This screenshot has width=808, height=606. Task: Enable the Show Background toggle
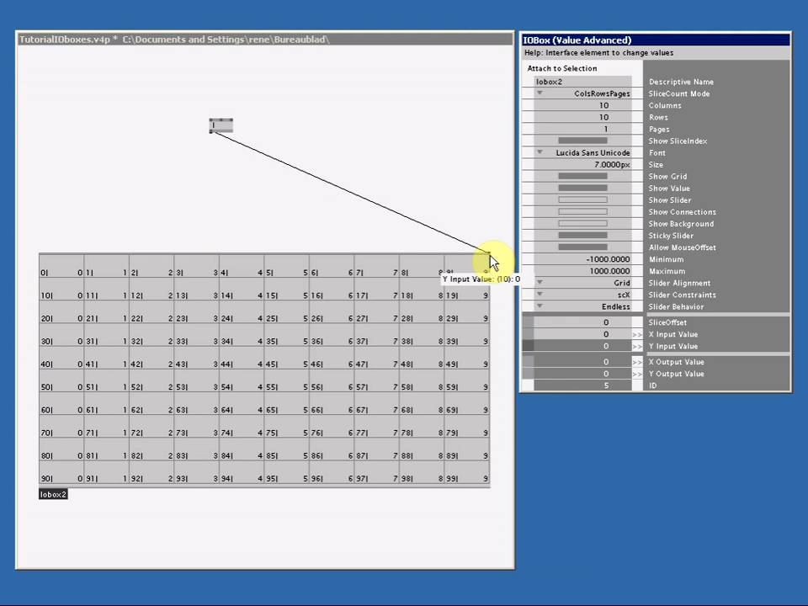tap(582, 224)
